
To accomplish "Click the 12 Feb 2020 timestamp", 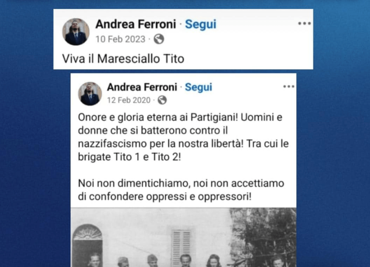I will click(129, 100).
